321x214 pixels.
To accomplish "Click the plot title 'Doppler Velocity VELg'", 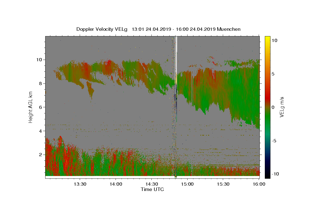I will (x=102, y=29).
